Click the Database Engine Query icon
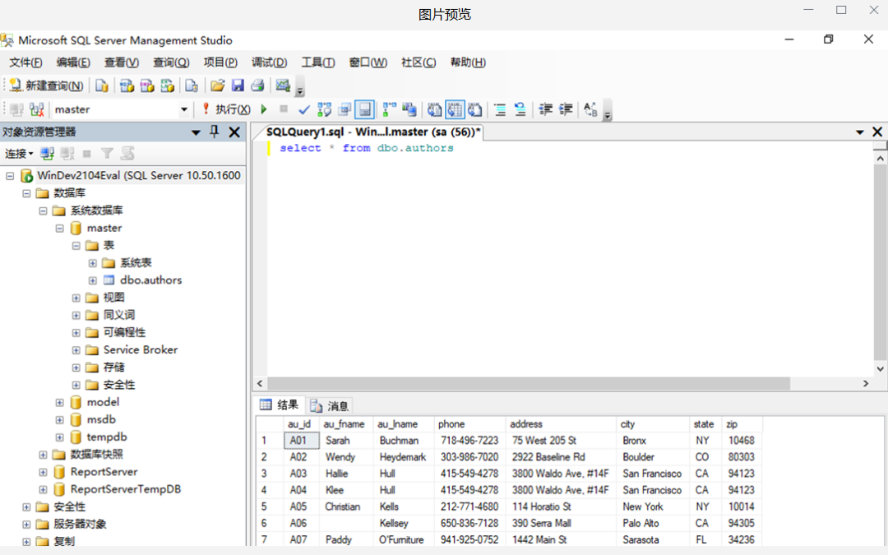 (102, 86)
